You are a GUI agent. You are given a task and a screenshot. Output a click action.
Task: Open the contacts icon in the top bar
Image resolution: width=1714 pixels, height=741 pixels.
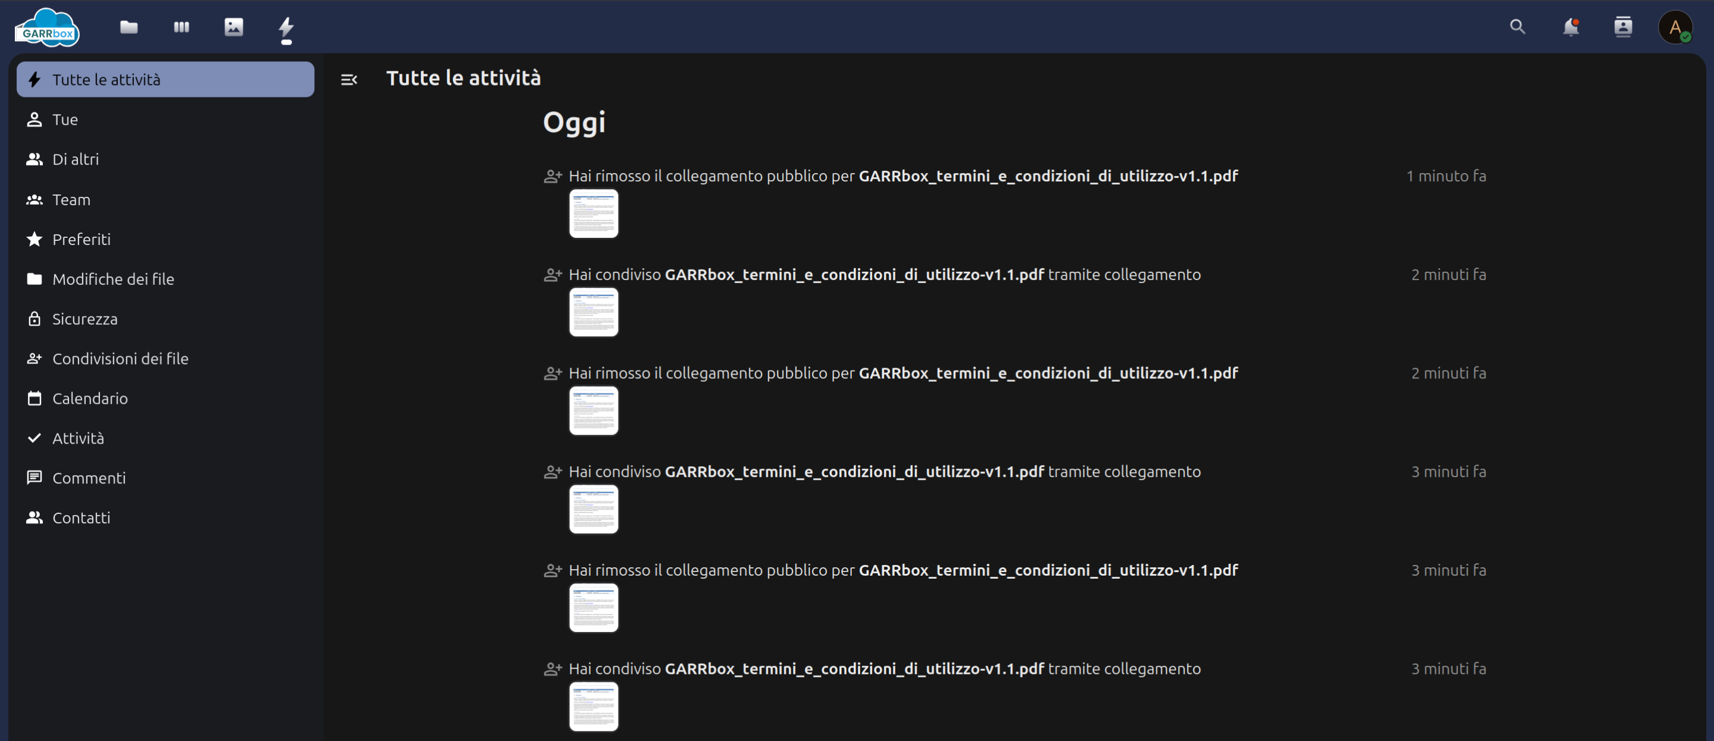tap(1622, 27)
